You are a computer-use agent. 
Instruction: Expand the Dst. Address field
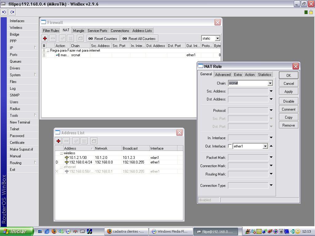click(x=271, y=99)
